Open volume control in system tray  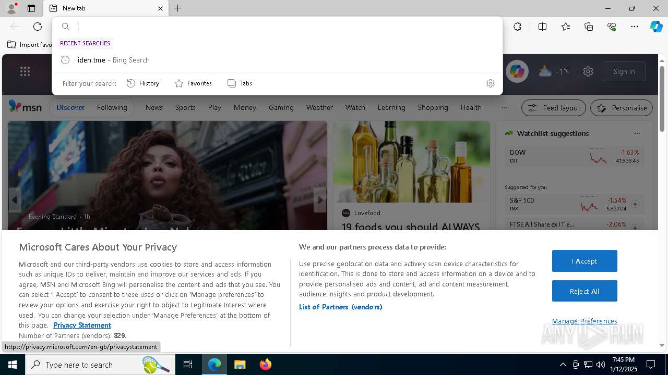[x=600, y=365]
